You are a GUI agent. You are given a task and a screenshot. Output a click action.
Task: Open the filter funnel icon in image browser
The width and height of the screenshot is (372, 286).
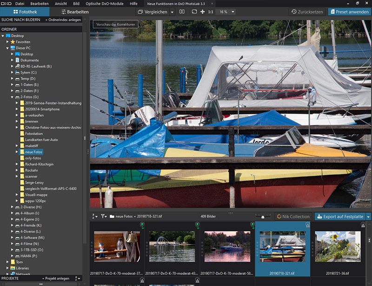point(103,216)
